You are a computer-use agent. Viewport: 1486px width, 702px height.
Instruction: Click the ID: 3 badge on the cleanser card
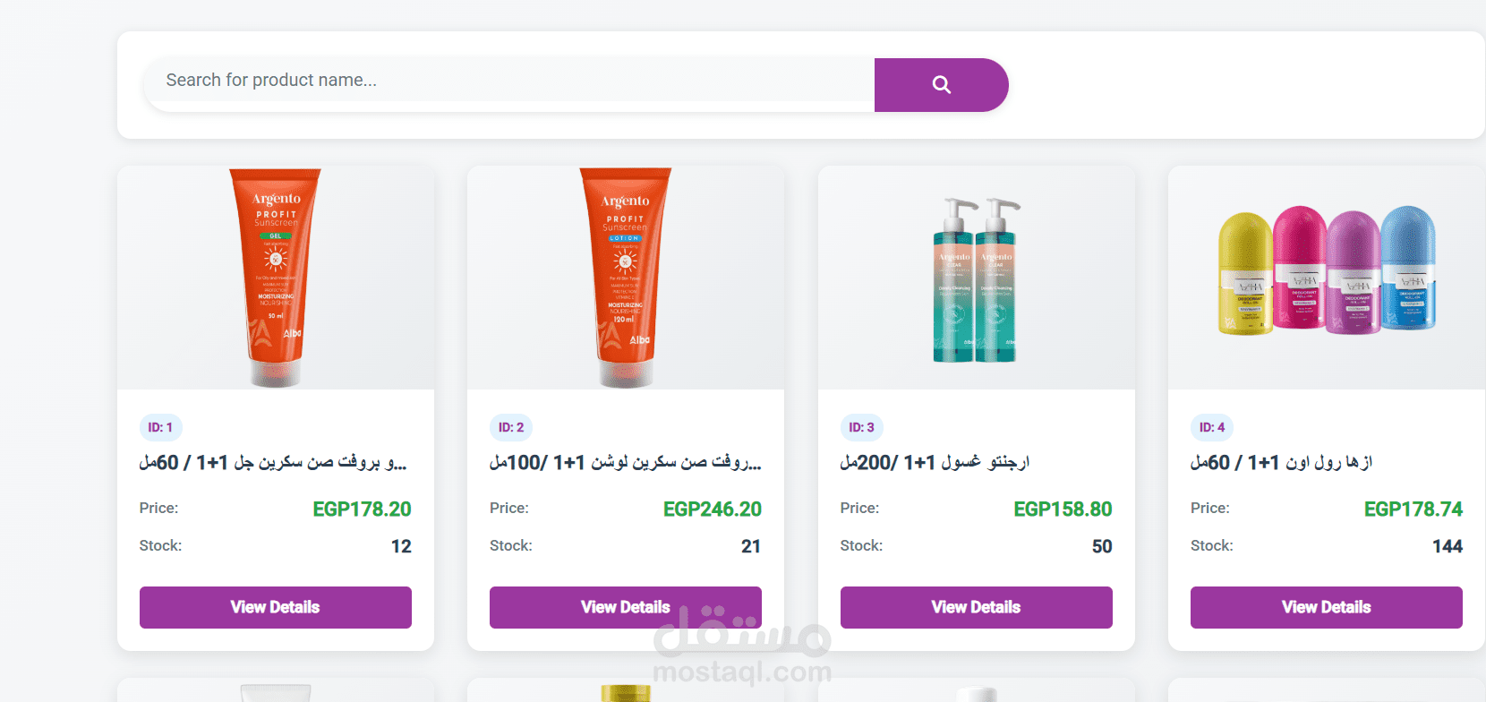point(862,427)
